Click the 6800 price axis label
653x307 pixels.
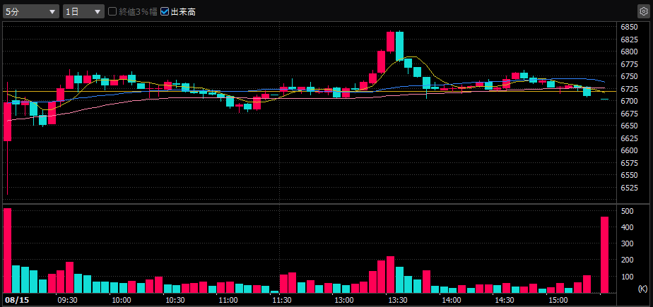pyautogui.click(x=629, y=52)
